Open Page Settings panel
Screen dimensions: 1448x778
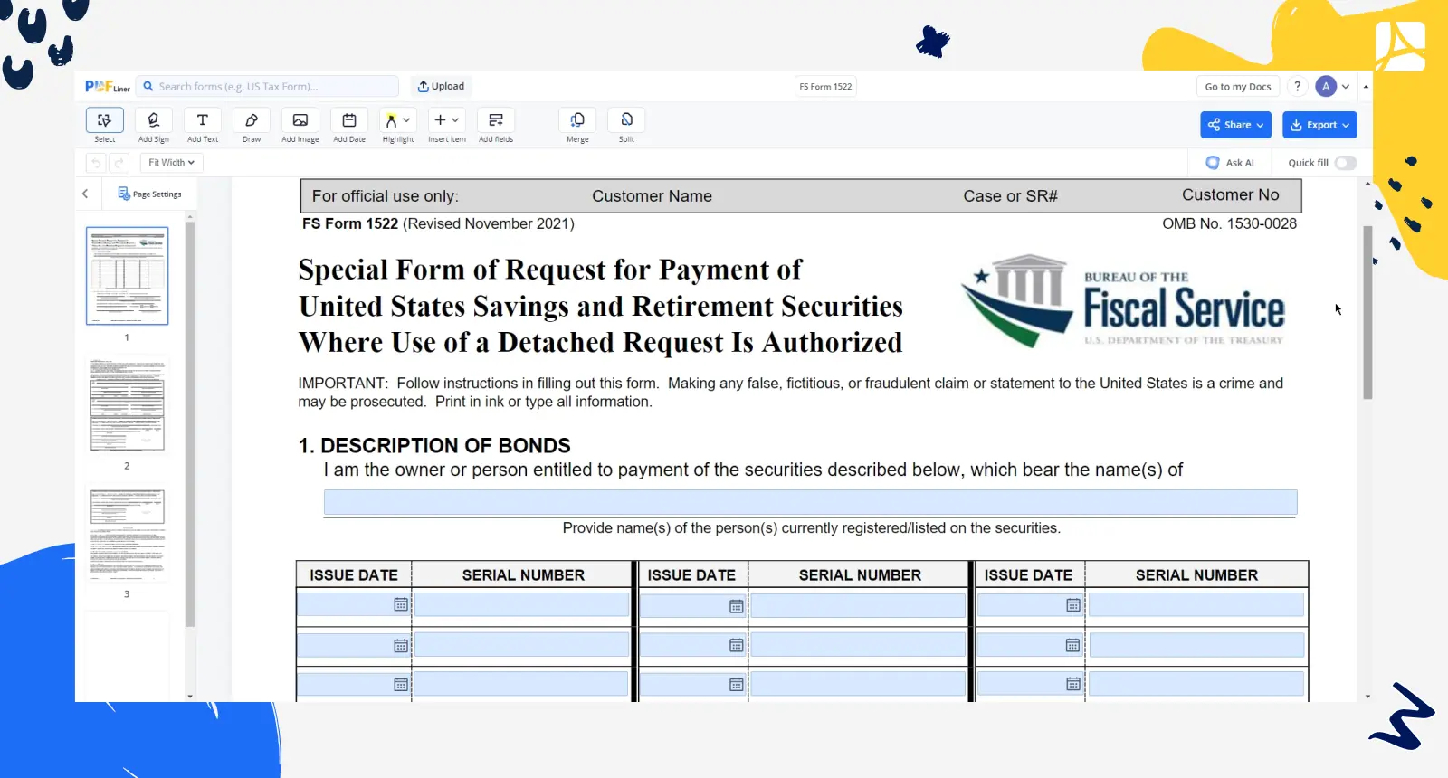point(150,194)
